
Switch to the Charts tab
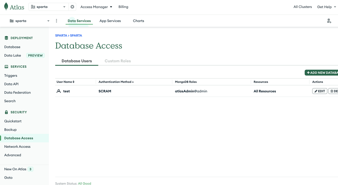[x=139, y=21]
